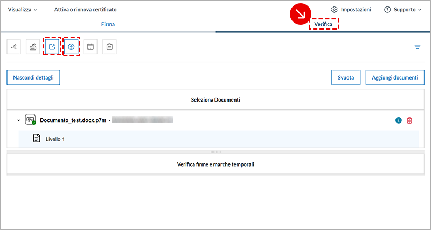Open Attiva o rinnova certificato
Viewport: 431px width, 230px height.
85,10
